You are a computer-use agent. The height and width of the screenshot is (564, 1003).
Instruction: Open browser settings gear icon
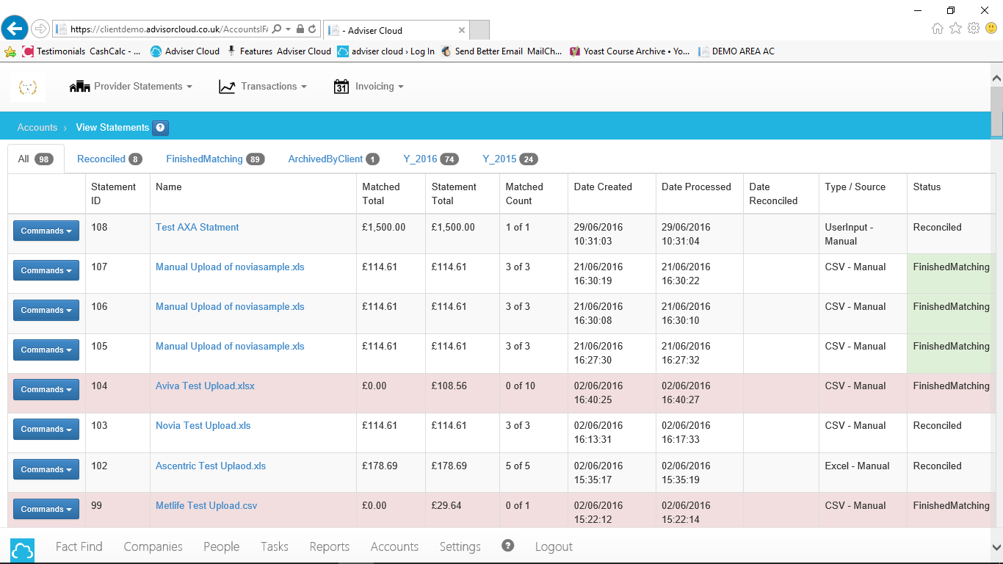(974, 29)
